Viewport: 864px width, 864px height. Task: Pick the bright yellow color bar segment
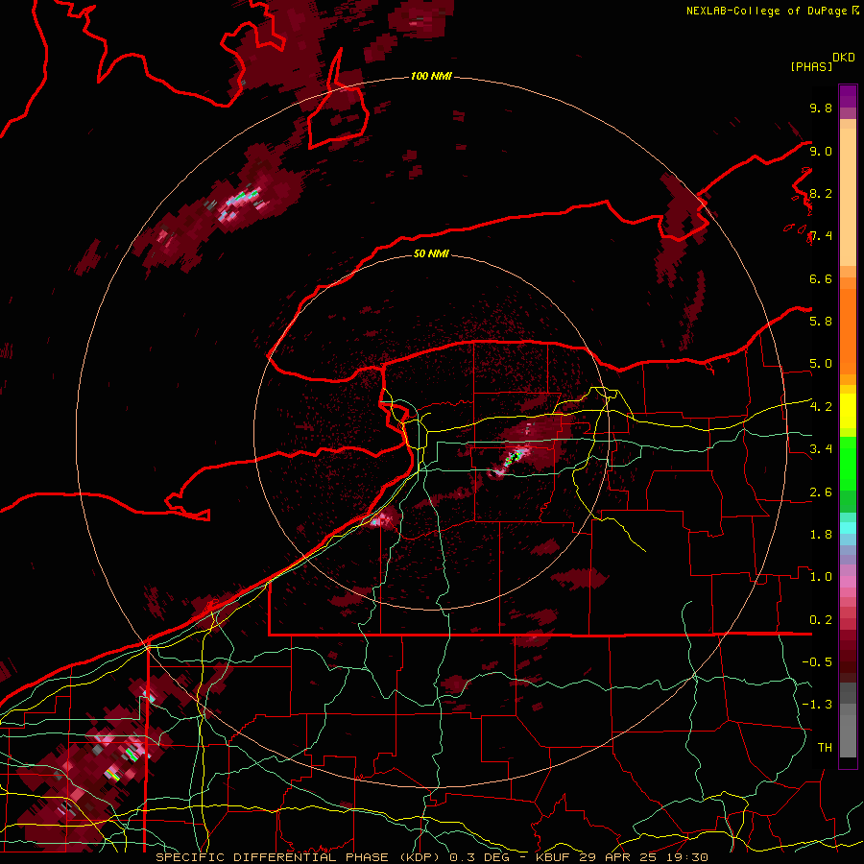click(848, 411)
